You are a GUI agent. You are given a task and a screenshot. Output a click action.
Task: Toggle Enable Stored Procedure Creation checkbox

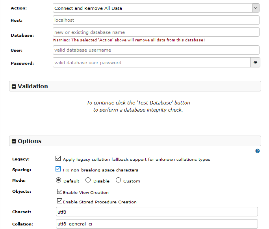click(59, 201)
